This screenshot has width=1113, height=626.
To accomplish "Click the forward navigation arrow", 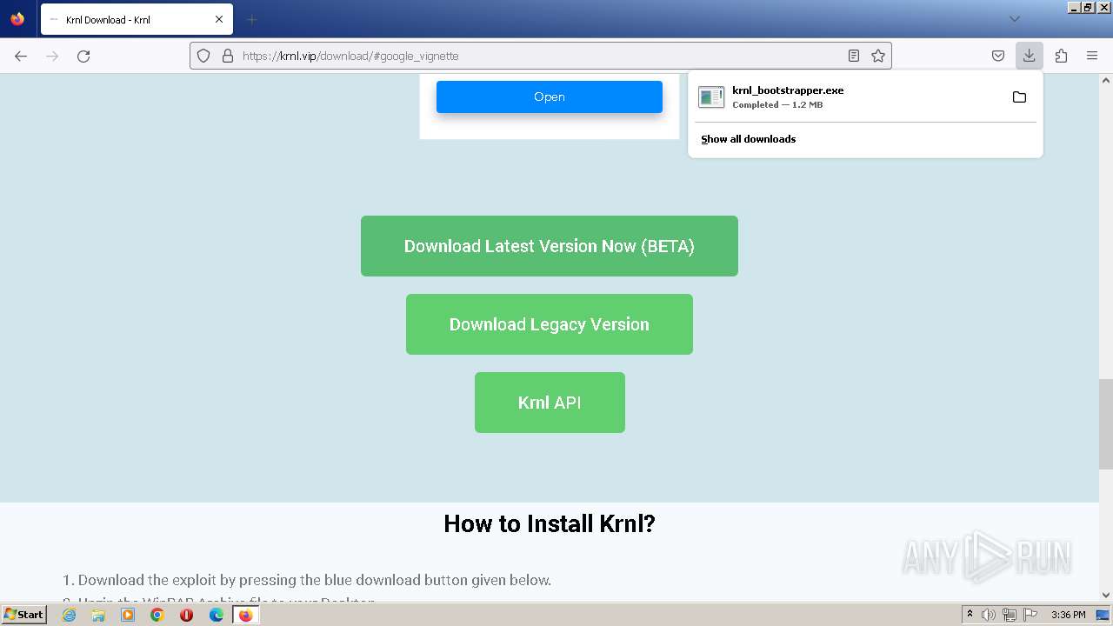I will [x=52, y=56].
